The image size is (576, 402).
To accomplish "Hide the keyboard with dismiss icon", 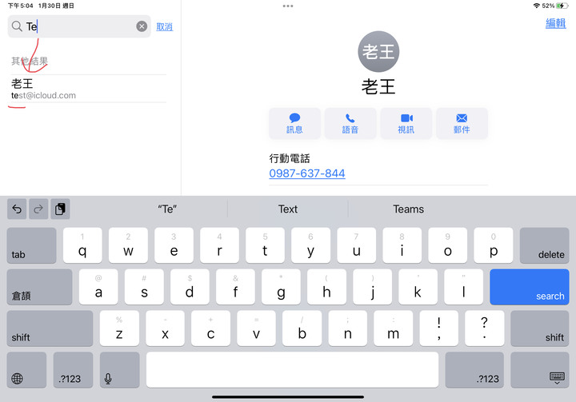I will click(540, 370).
